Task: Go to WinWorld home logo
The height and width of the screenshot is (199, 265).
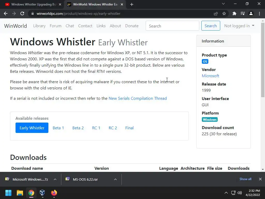Action: [16, 26]
